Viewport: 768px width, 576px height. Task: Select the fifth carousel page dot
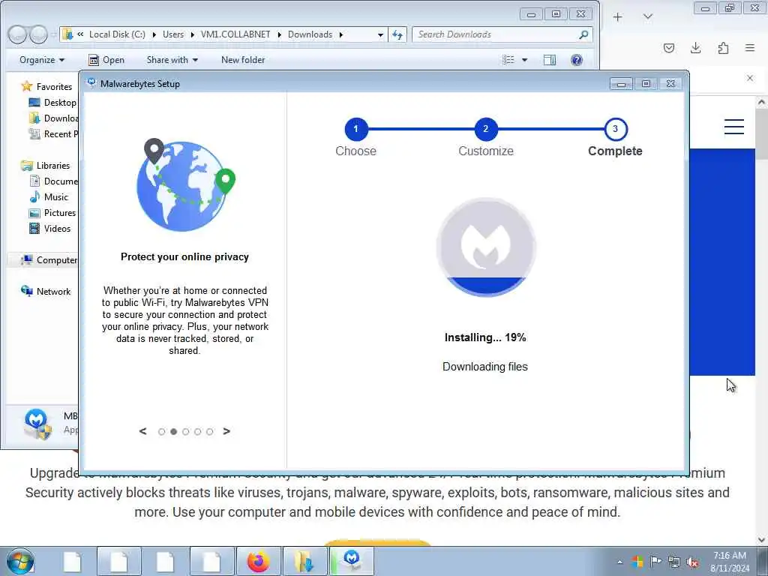click(x=210, y=431)
